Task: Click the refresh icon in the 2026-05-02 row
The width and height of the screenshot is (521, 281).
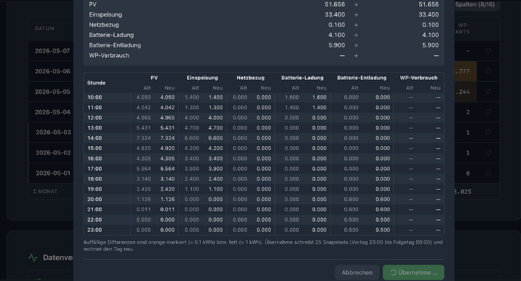Action: point(488,153)
